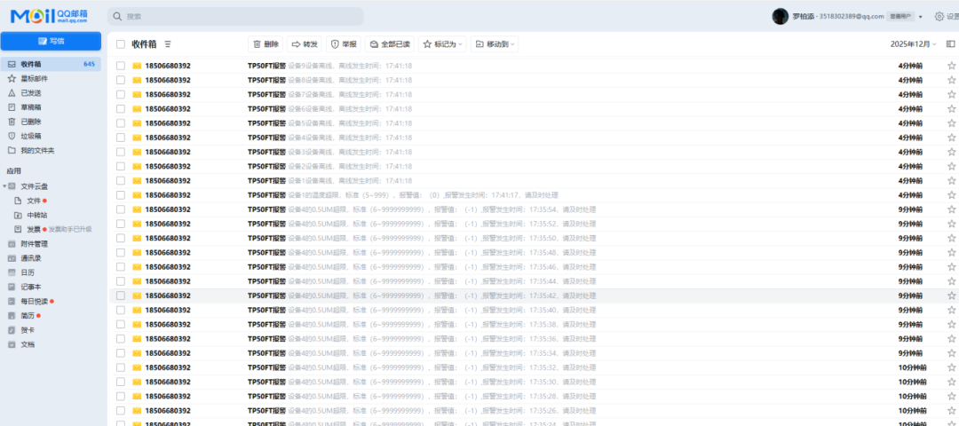
Task: Click the 写信 compose button
Action: point(51,41)
